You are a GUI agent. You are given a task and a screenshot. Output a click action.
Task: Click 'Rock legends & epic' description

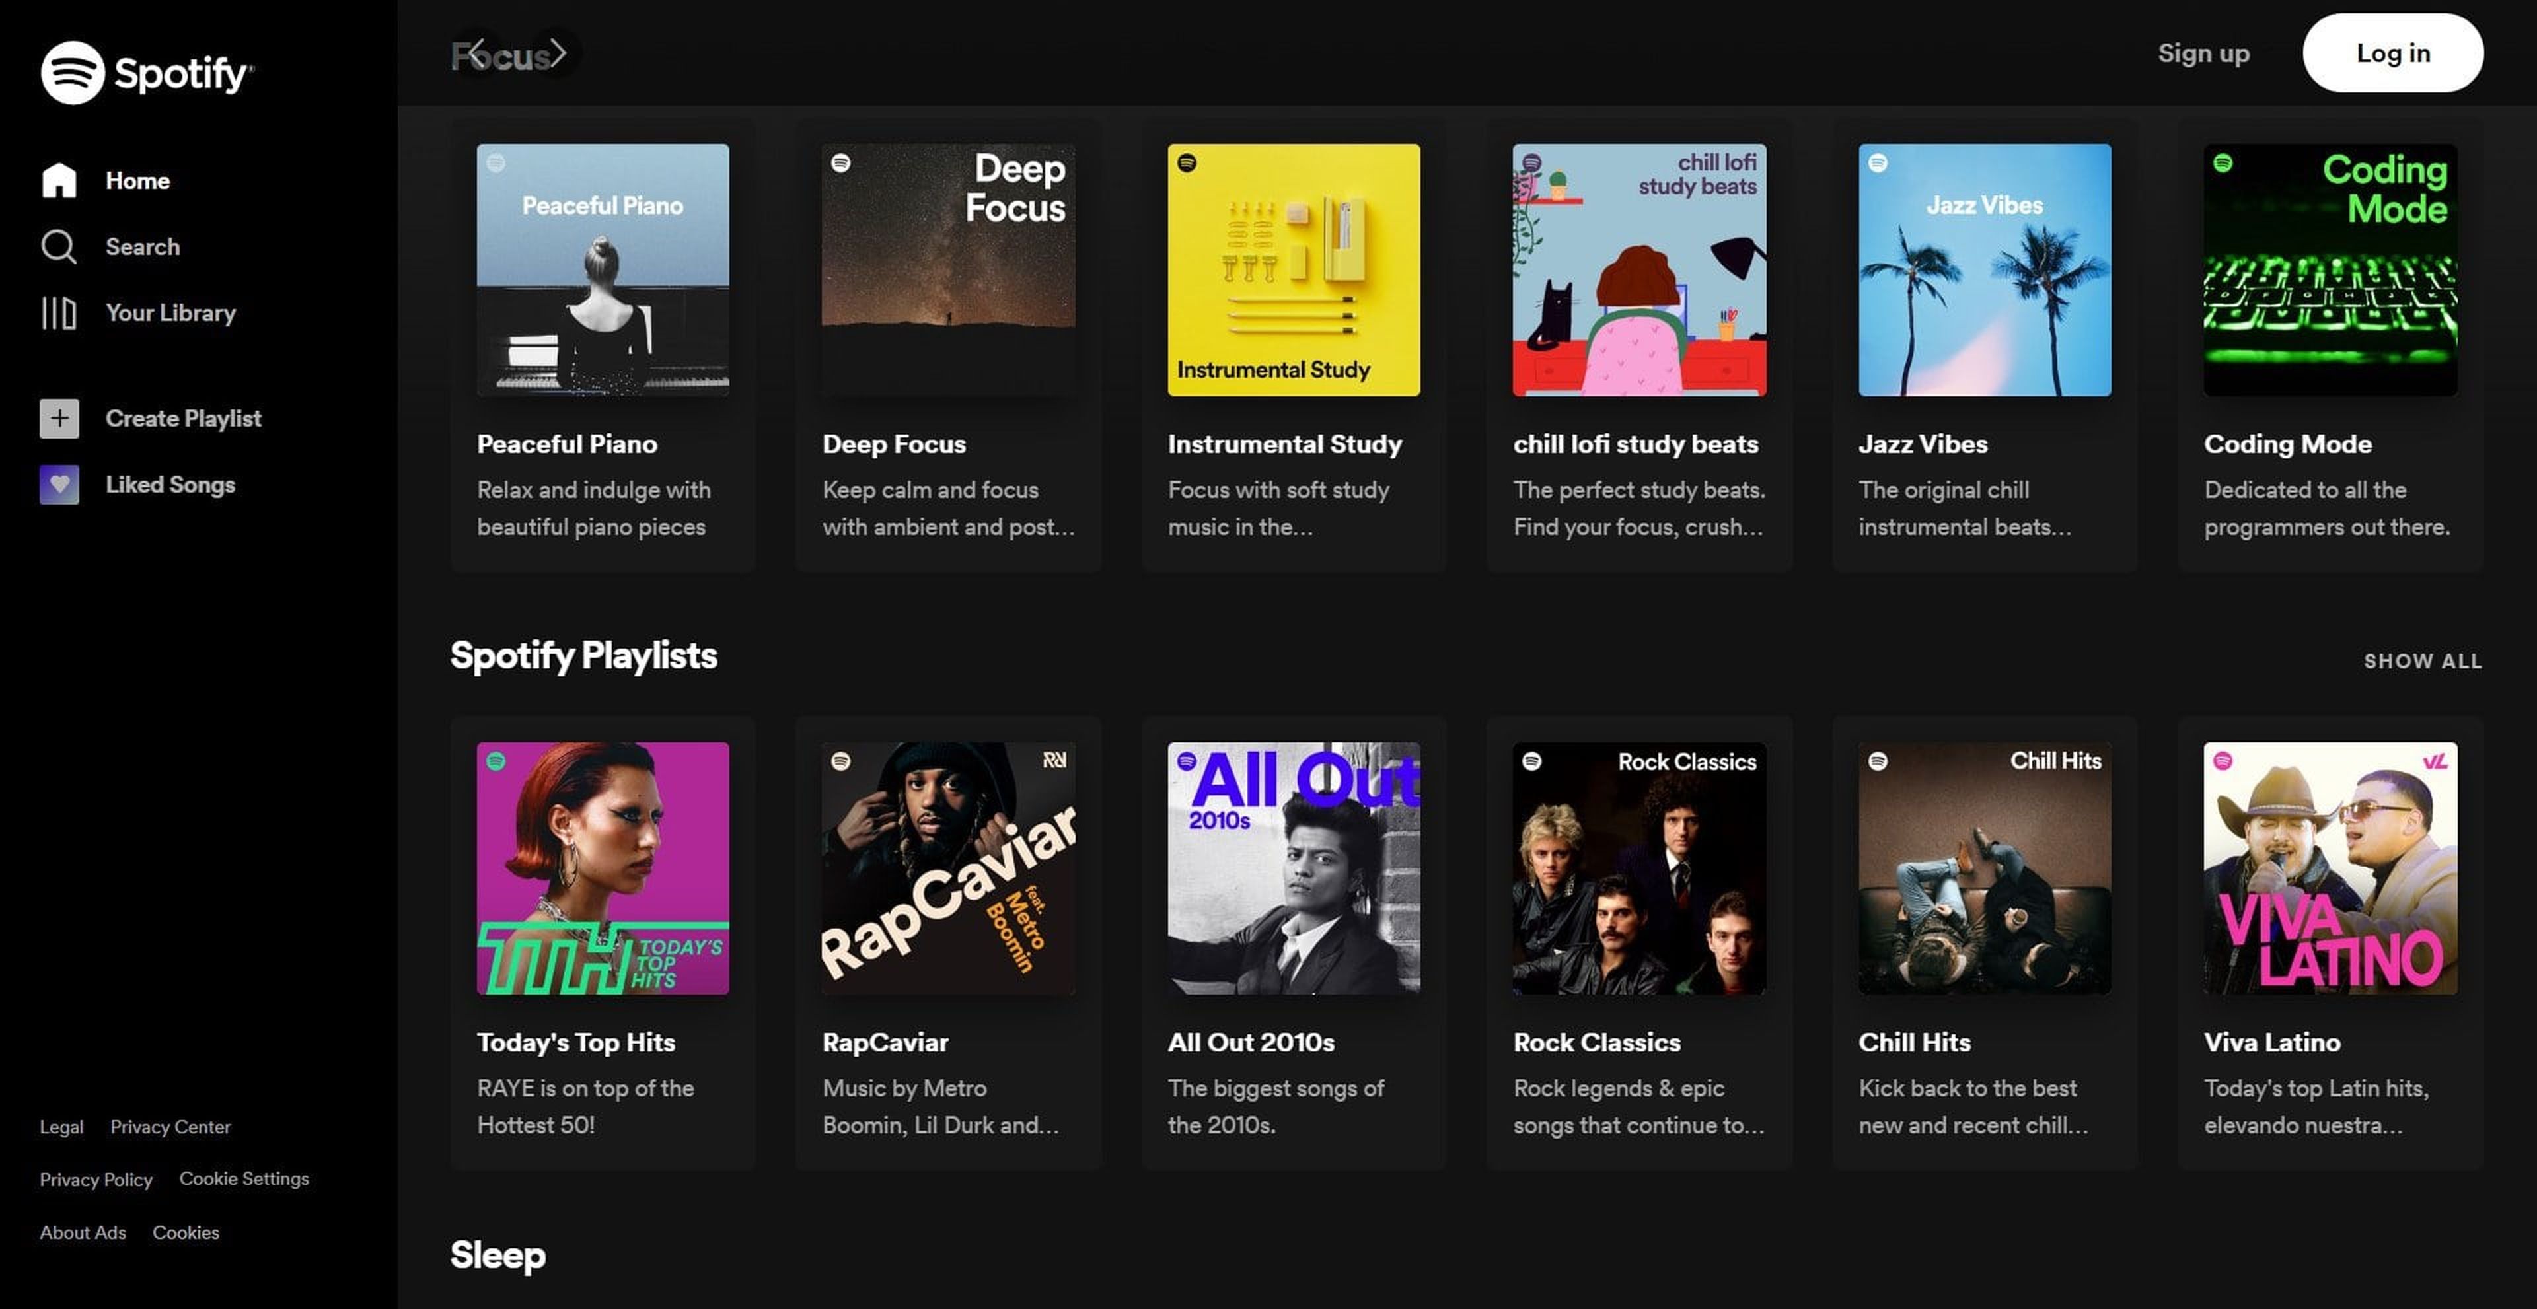(x=1640, y=1106)
